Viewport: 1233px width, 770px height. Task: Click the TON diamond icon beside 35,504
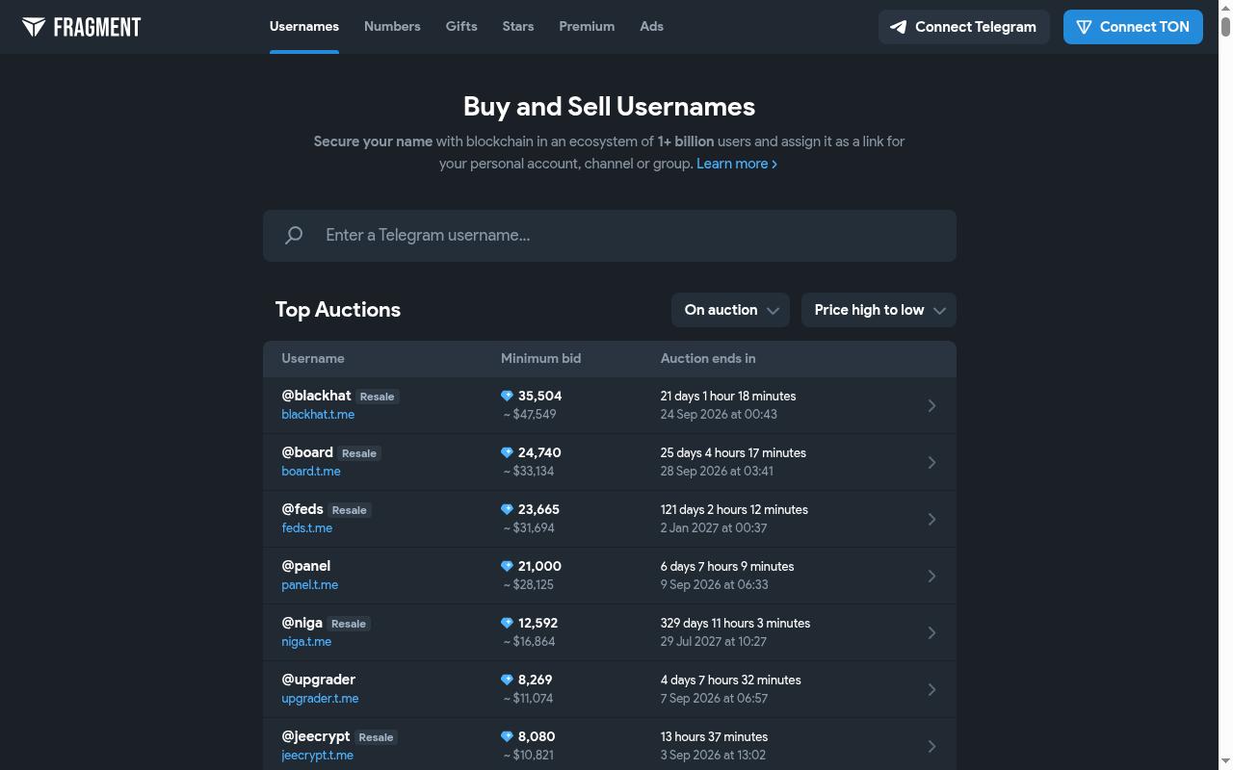coord(507,396)
